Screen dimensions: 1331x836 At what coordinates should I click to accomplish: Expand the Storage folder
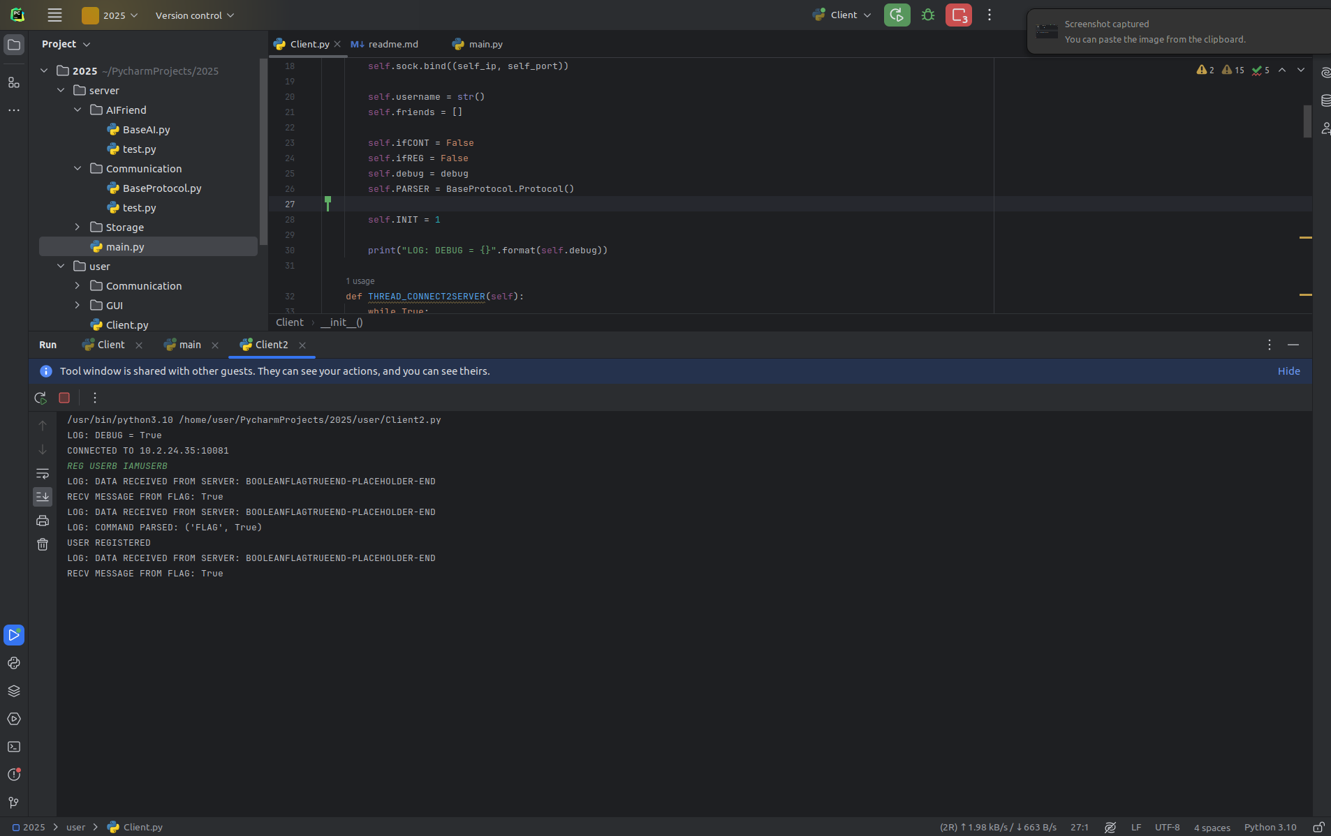(78, 227)
